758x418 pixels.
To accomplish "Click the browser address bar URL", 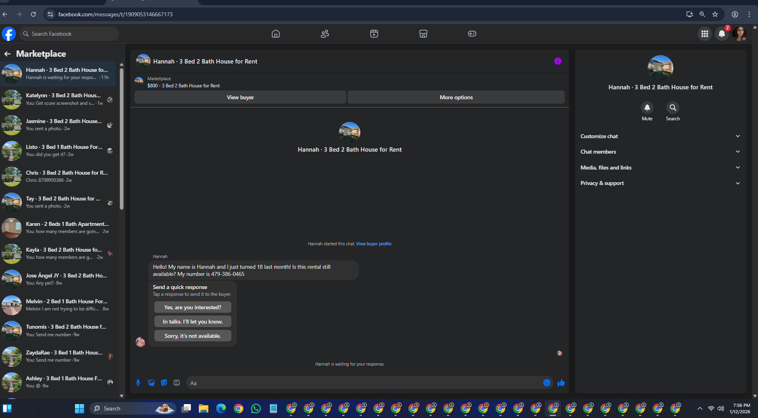I will click(115, 14).
